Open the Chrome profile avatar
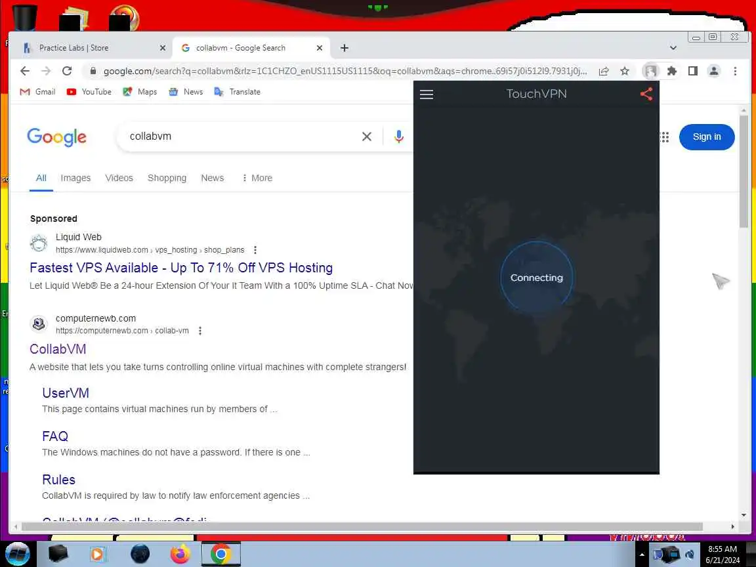This screenshot has height=567, width=756. click(x=714, y=72)
